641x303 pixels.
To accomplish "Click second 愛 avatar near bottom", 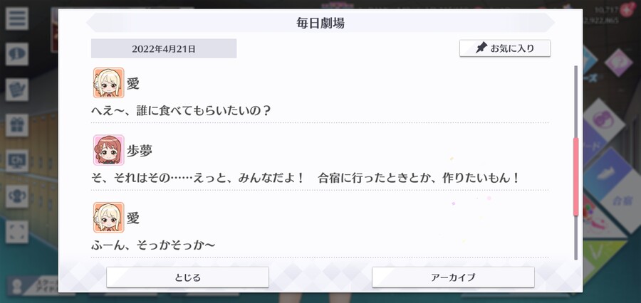I will click(108, 217).
